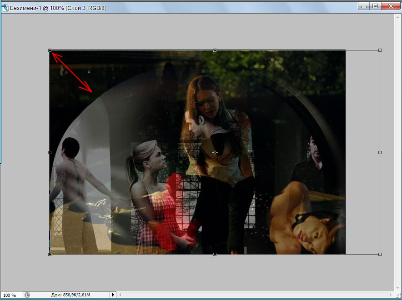Viewport: 402px width, 300px height.
Task: Click the top-left transform corner handle
Action: tap(50, 50)
